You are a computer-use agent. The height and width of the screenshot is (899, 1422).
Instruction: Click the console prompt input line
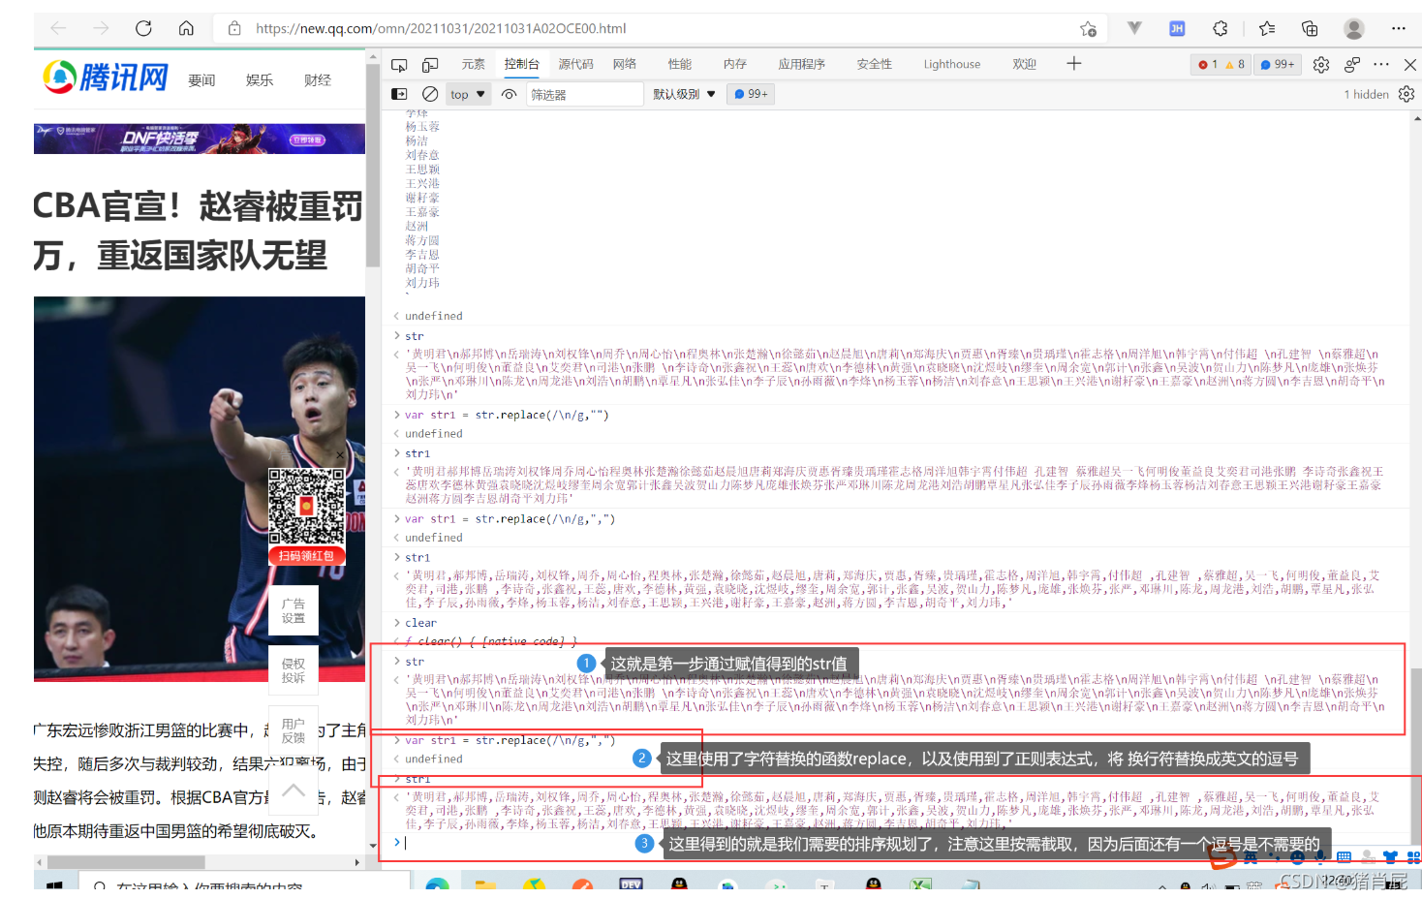pyautogui.click(x=901, y=843)
